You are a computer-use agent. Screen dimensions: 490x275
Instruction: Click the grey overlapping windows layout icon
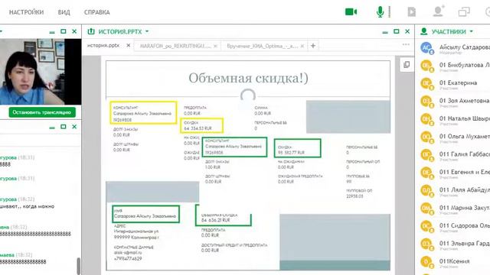coord(464,12)
